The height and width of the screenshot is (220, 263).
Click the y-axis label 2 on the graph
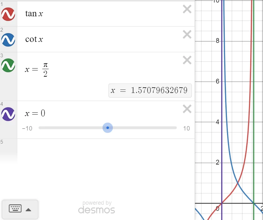[x=217, y=162]
